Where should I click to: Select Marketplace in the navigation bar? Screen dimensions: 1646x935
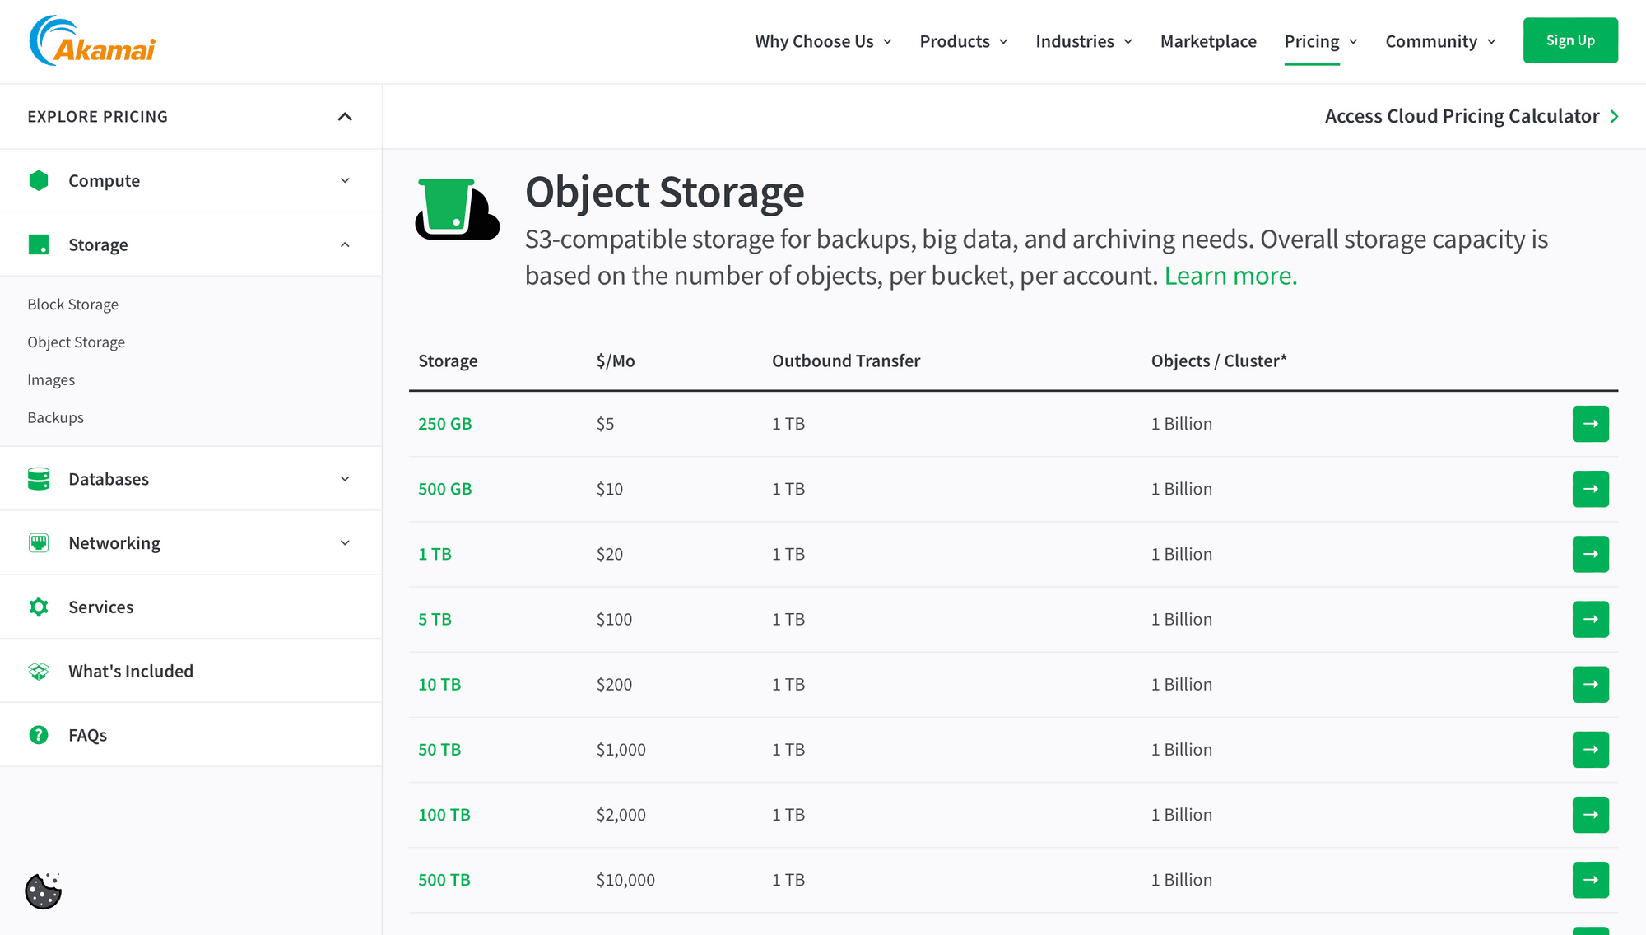click(1207, 40)
